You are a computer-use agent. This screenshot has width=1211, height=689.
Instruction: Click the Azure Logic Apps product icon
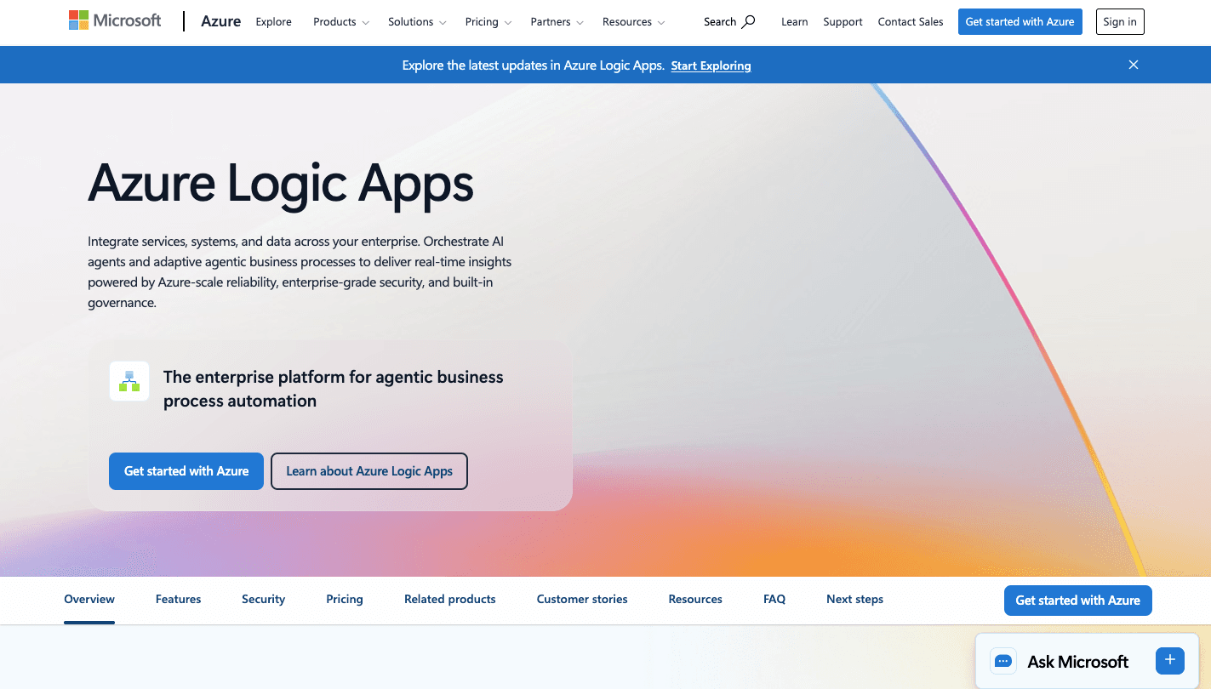tap(129, 381)
